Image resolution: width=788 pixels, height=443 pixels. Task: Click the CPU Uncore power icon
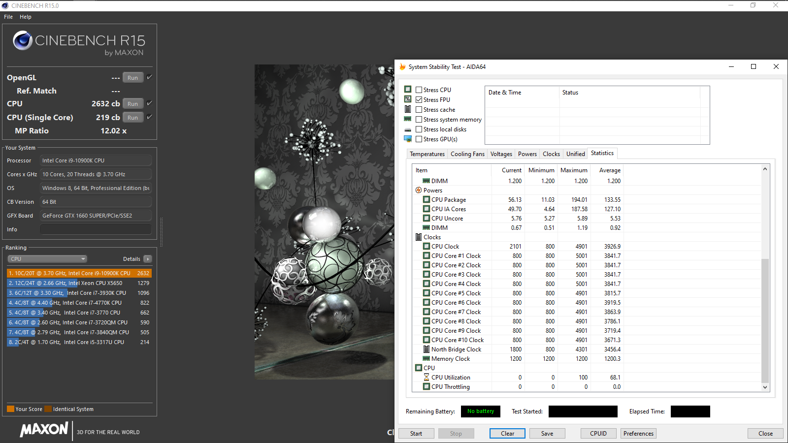click(x=427, y=218)
